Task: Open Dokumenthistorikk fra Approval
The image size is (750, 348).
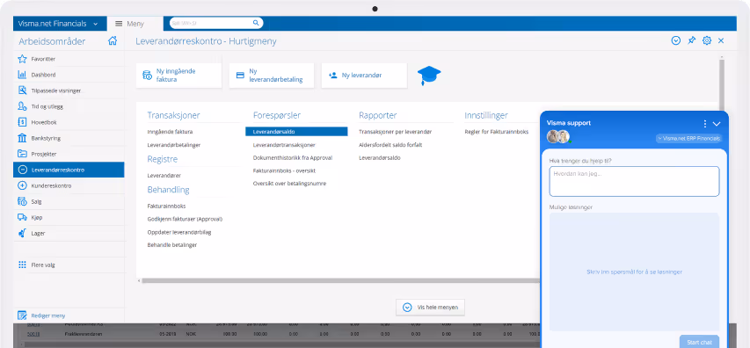Action: [293, 157]
